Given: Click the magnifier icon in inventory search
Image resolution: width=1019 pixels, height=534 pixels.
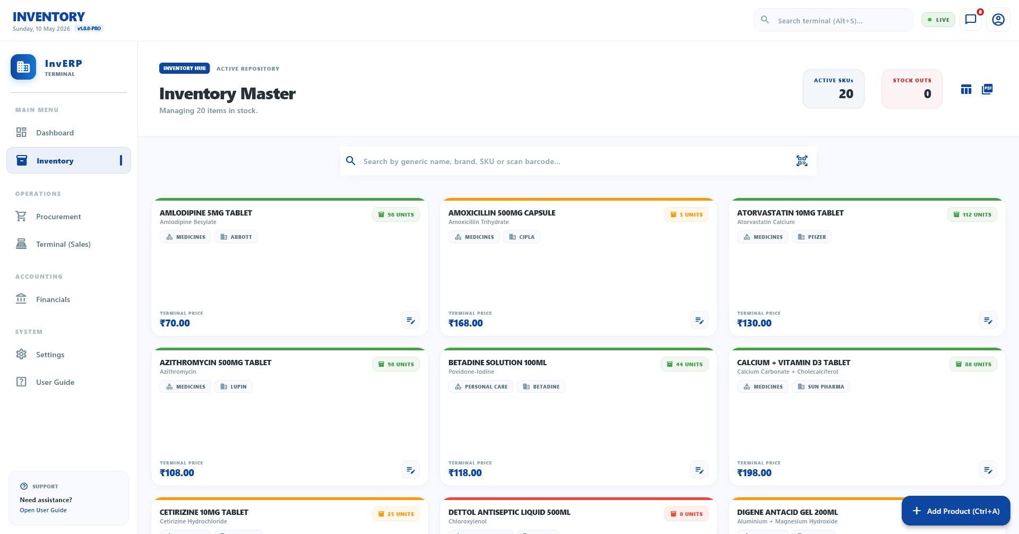Looking at the screenshot, I should coord(351,161).
